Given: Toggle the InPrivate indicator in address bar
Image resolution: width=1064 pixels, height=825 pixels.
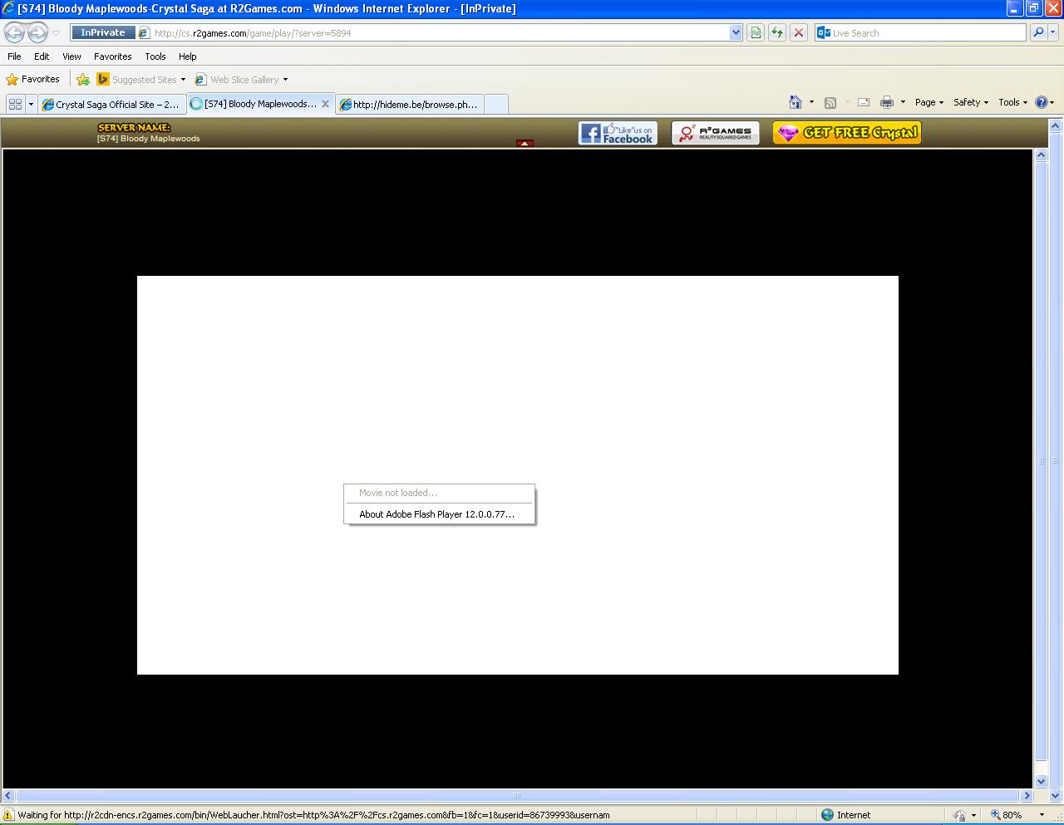Looking at the screenshot, I should click(102, 32).
